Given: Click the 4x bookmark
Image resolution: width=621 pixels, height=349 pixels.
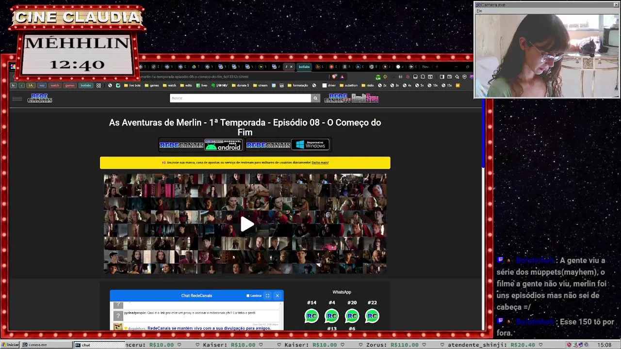Looking at the screenshot, I should [x=407, y=85].
